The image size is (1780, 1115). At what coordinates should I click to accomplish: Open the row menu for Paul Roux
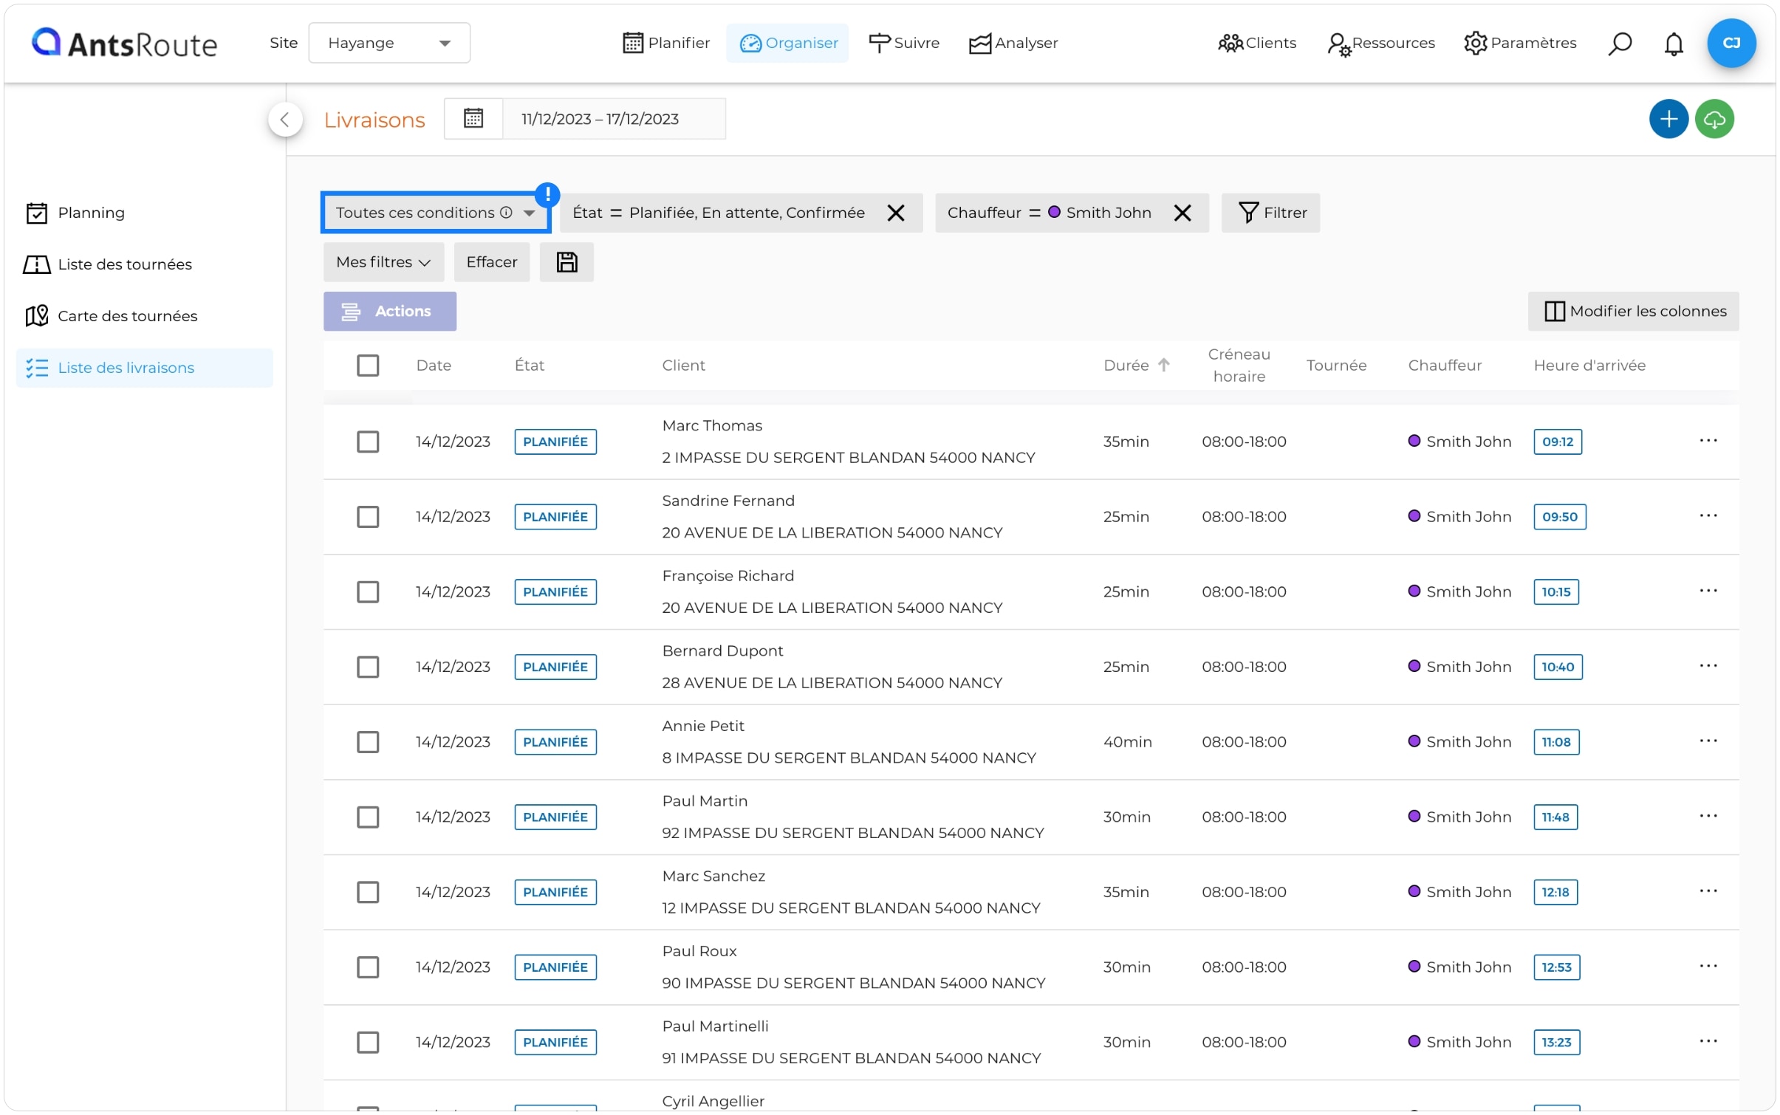pyautogui.click(x=1708, y=966)
